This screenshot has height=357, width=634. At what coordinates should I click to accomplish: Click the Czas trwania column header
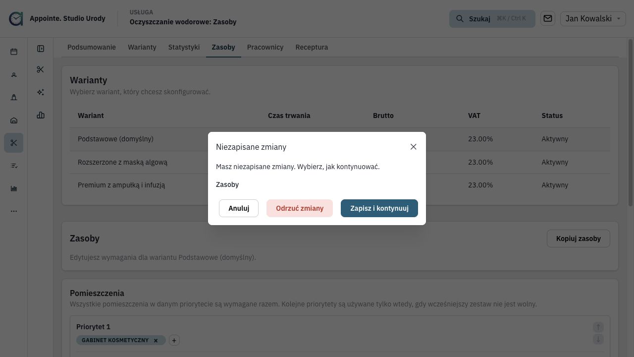pyautogui.click(x=289, y=116)
